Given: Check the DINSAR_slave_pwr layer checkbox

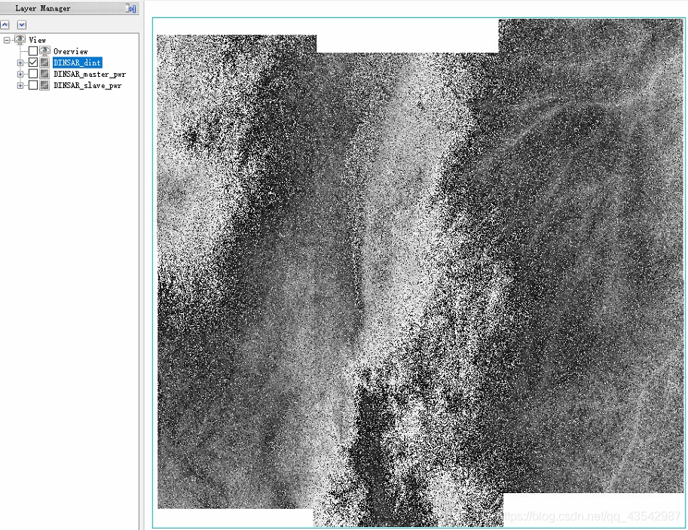Looking at the screenshot, I should click(x=33, y=85).
